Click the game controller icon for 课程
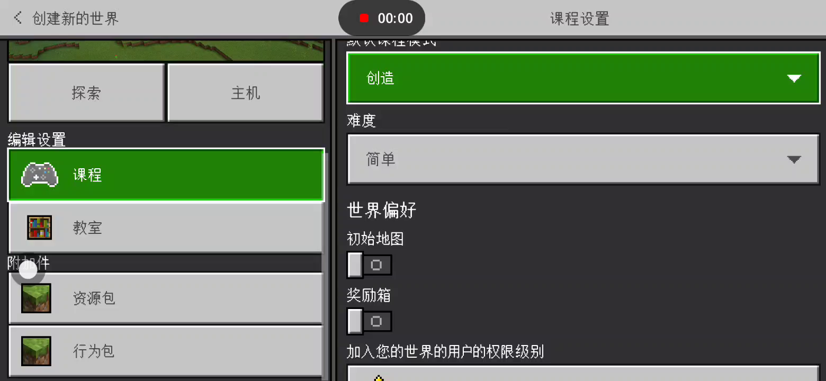This screenshot has width=826, height=381. tap(40, 175)
